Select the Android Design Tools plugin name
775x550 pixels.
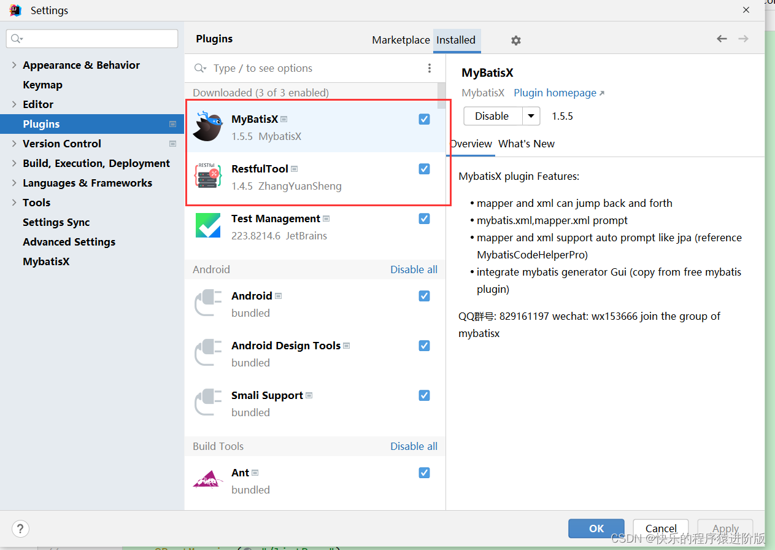click(x=286, y=346)
